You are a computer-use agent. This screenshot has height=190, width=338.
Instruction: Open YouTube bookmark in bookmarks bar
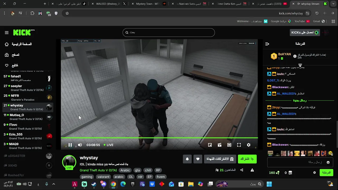[302, 21]
